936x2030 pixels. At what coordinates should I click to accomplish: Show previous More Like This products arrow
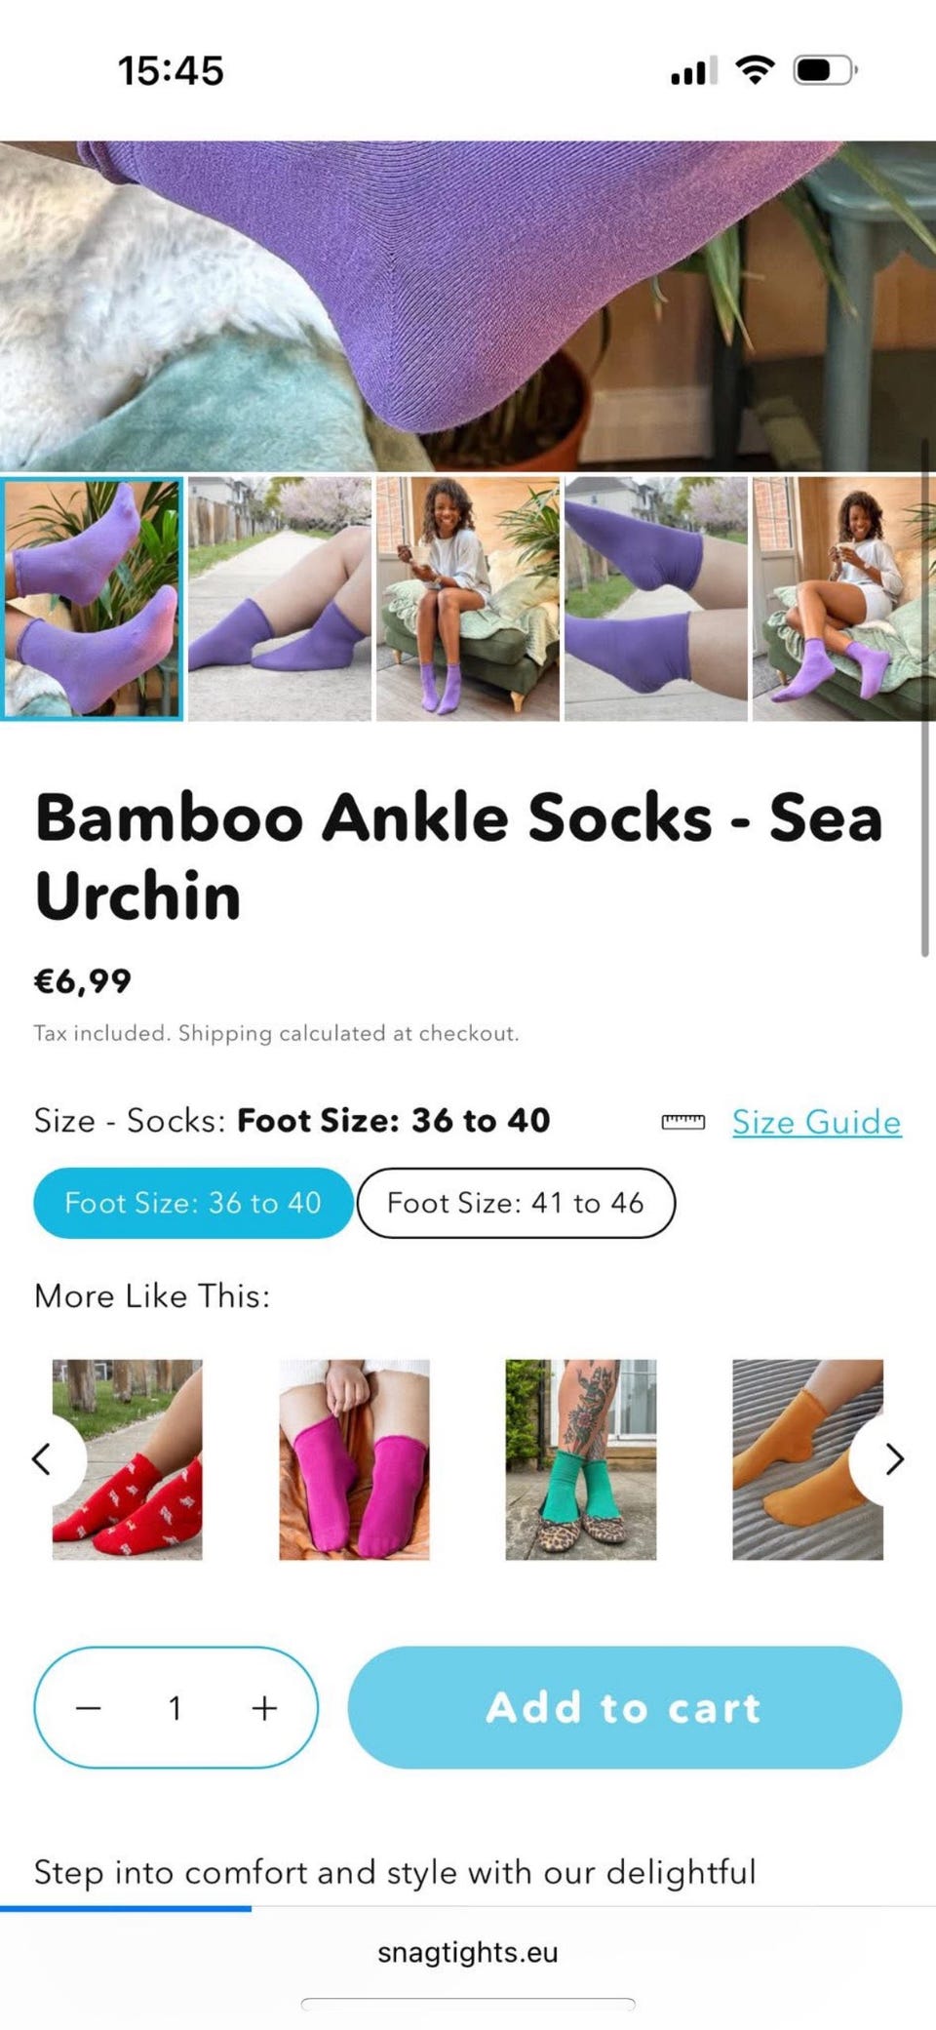(42, 1459)
